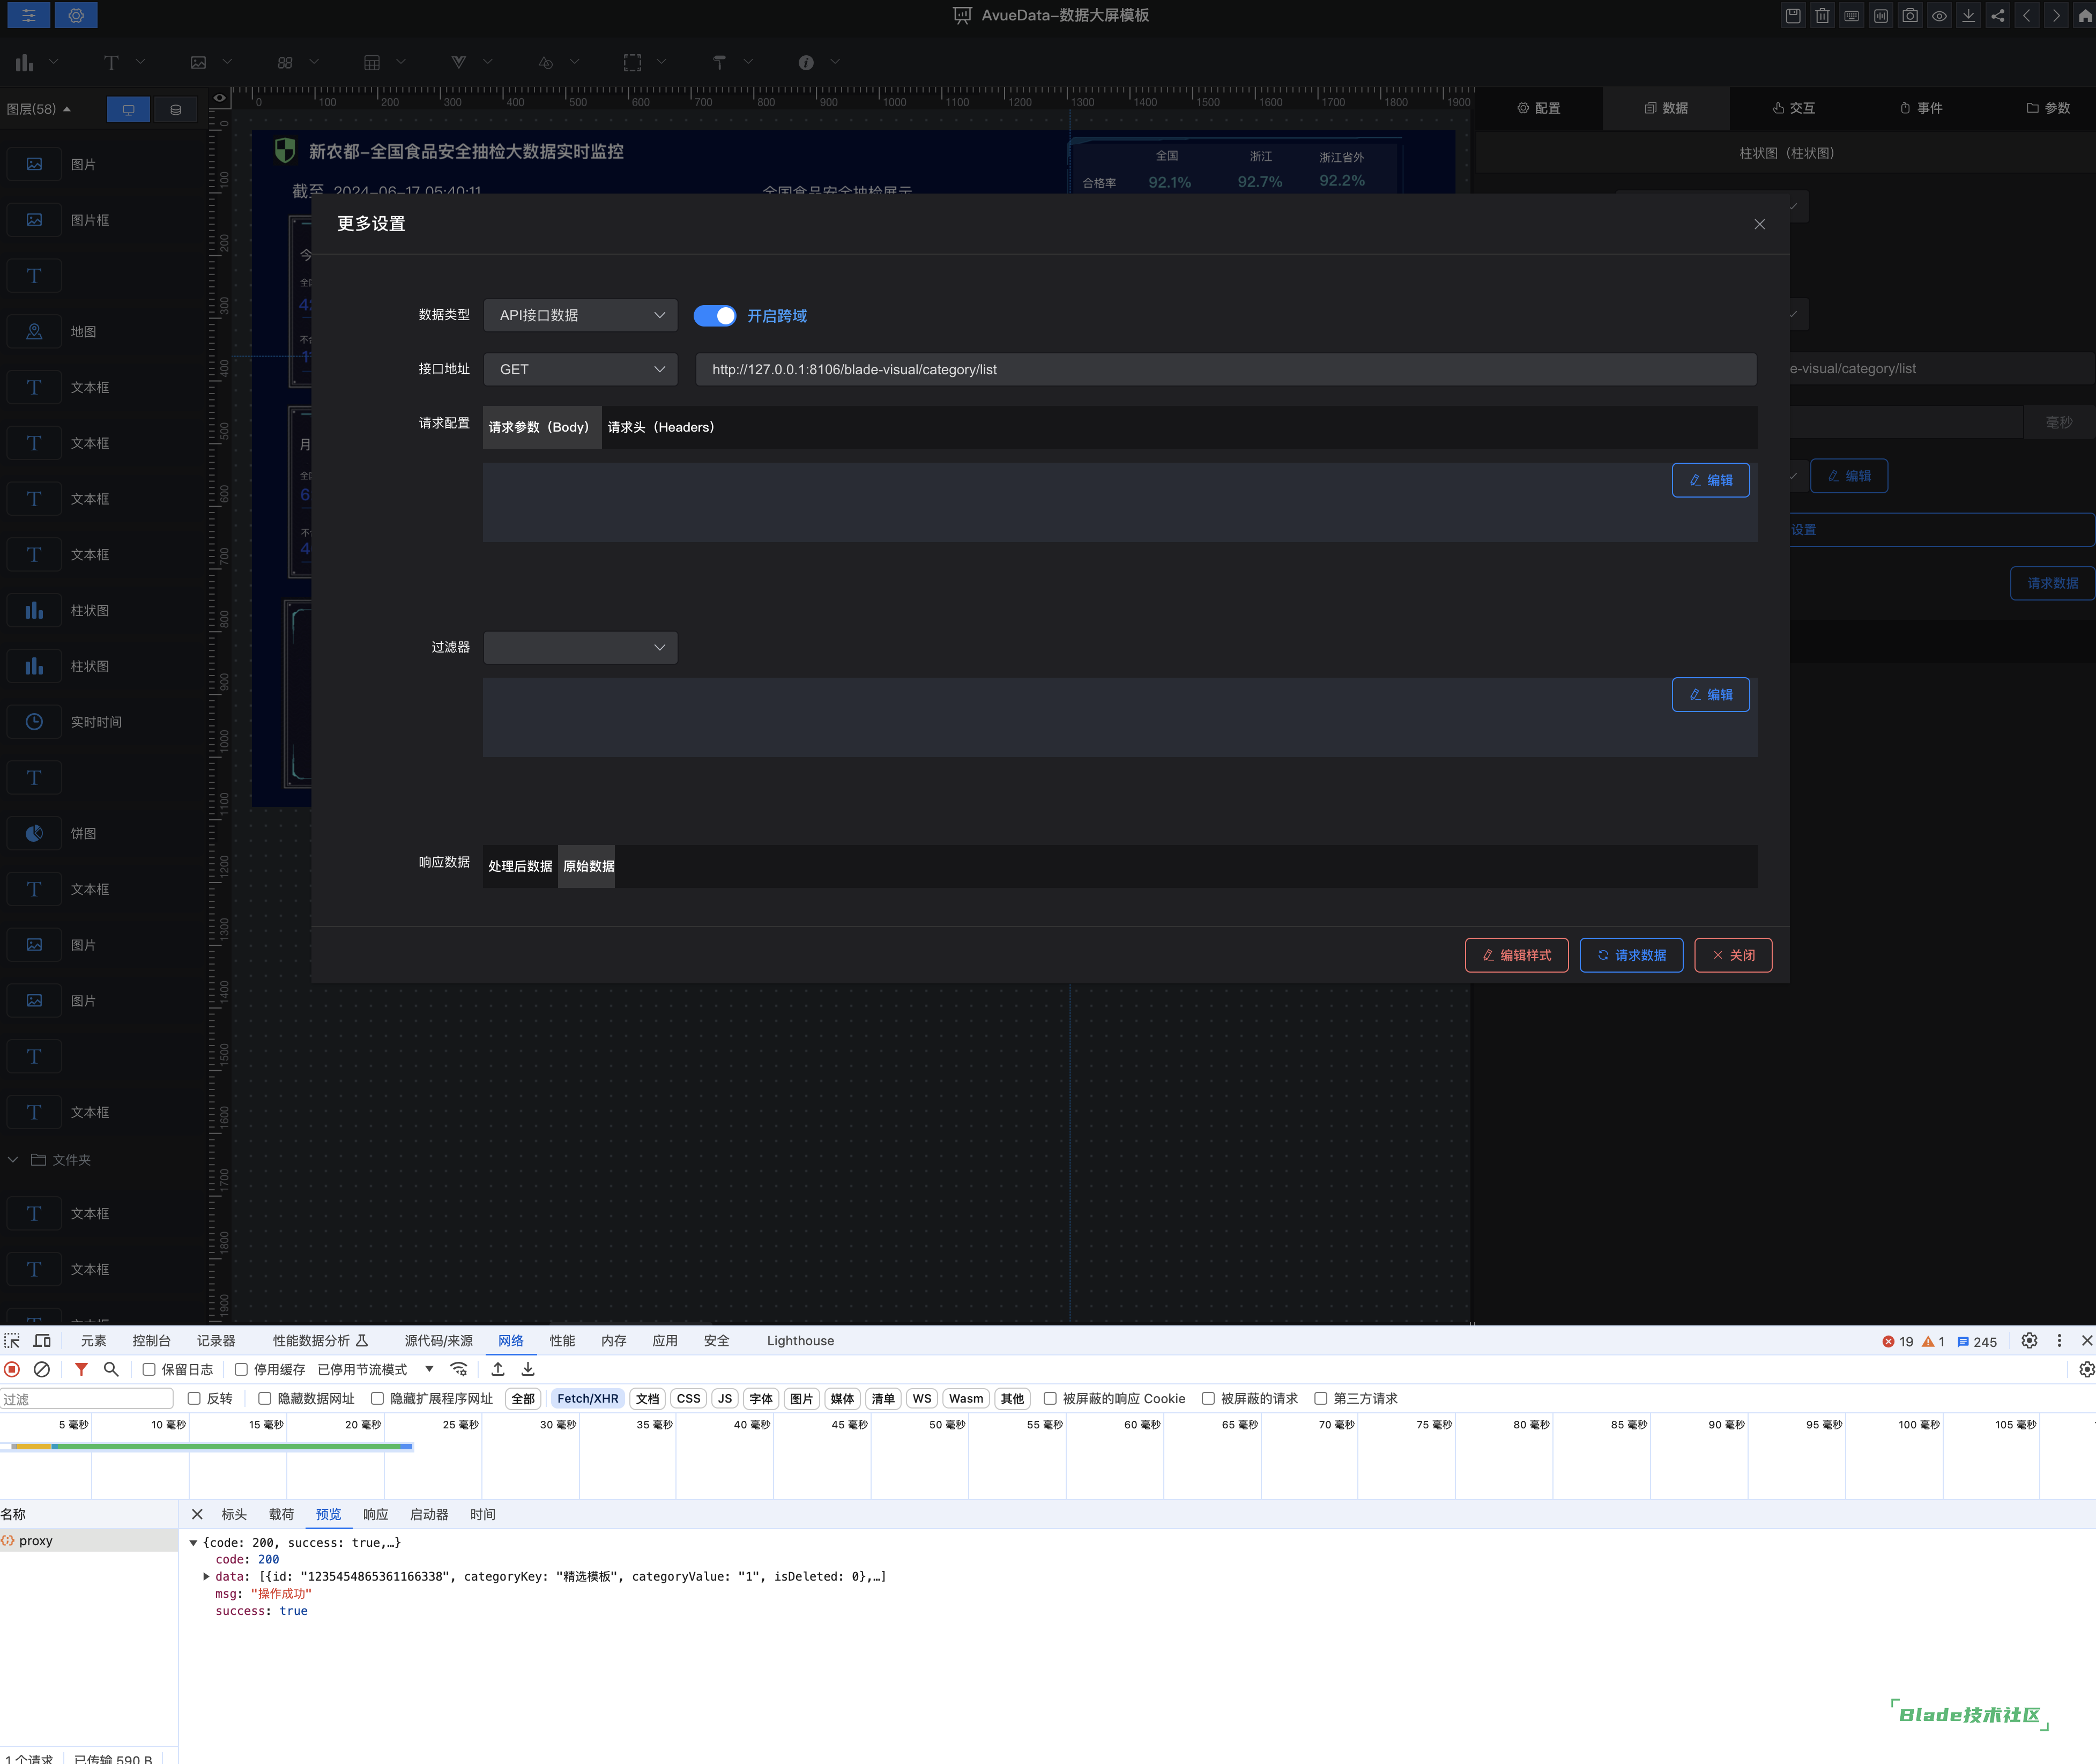Image resolution: width=2096 pixels, height=1764 pixels.
Task: Open the 响应 tab in request details
Action: coord(375,1514)
